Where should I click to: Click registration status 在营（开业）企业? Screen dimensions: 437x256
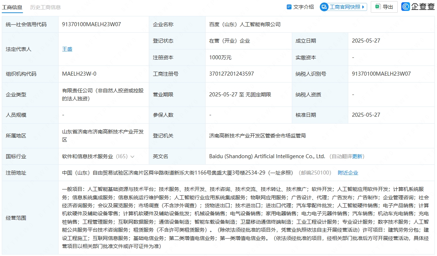click(230, 41)
